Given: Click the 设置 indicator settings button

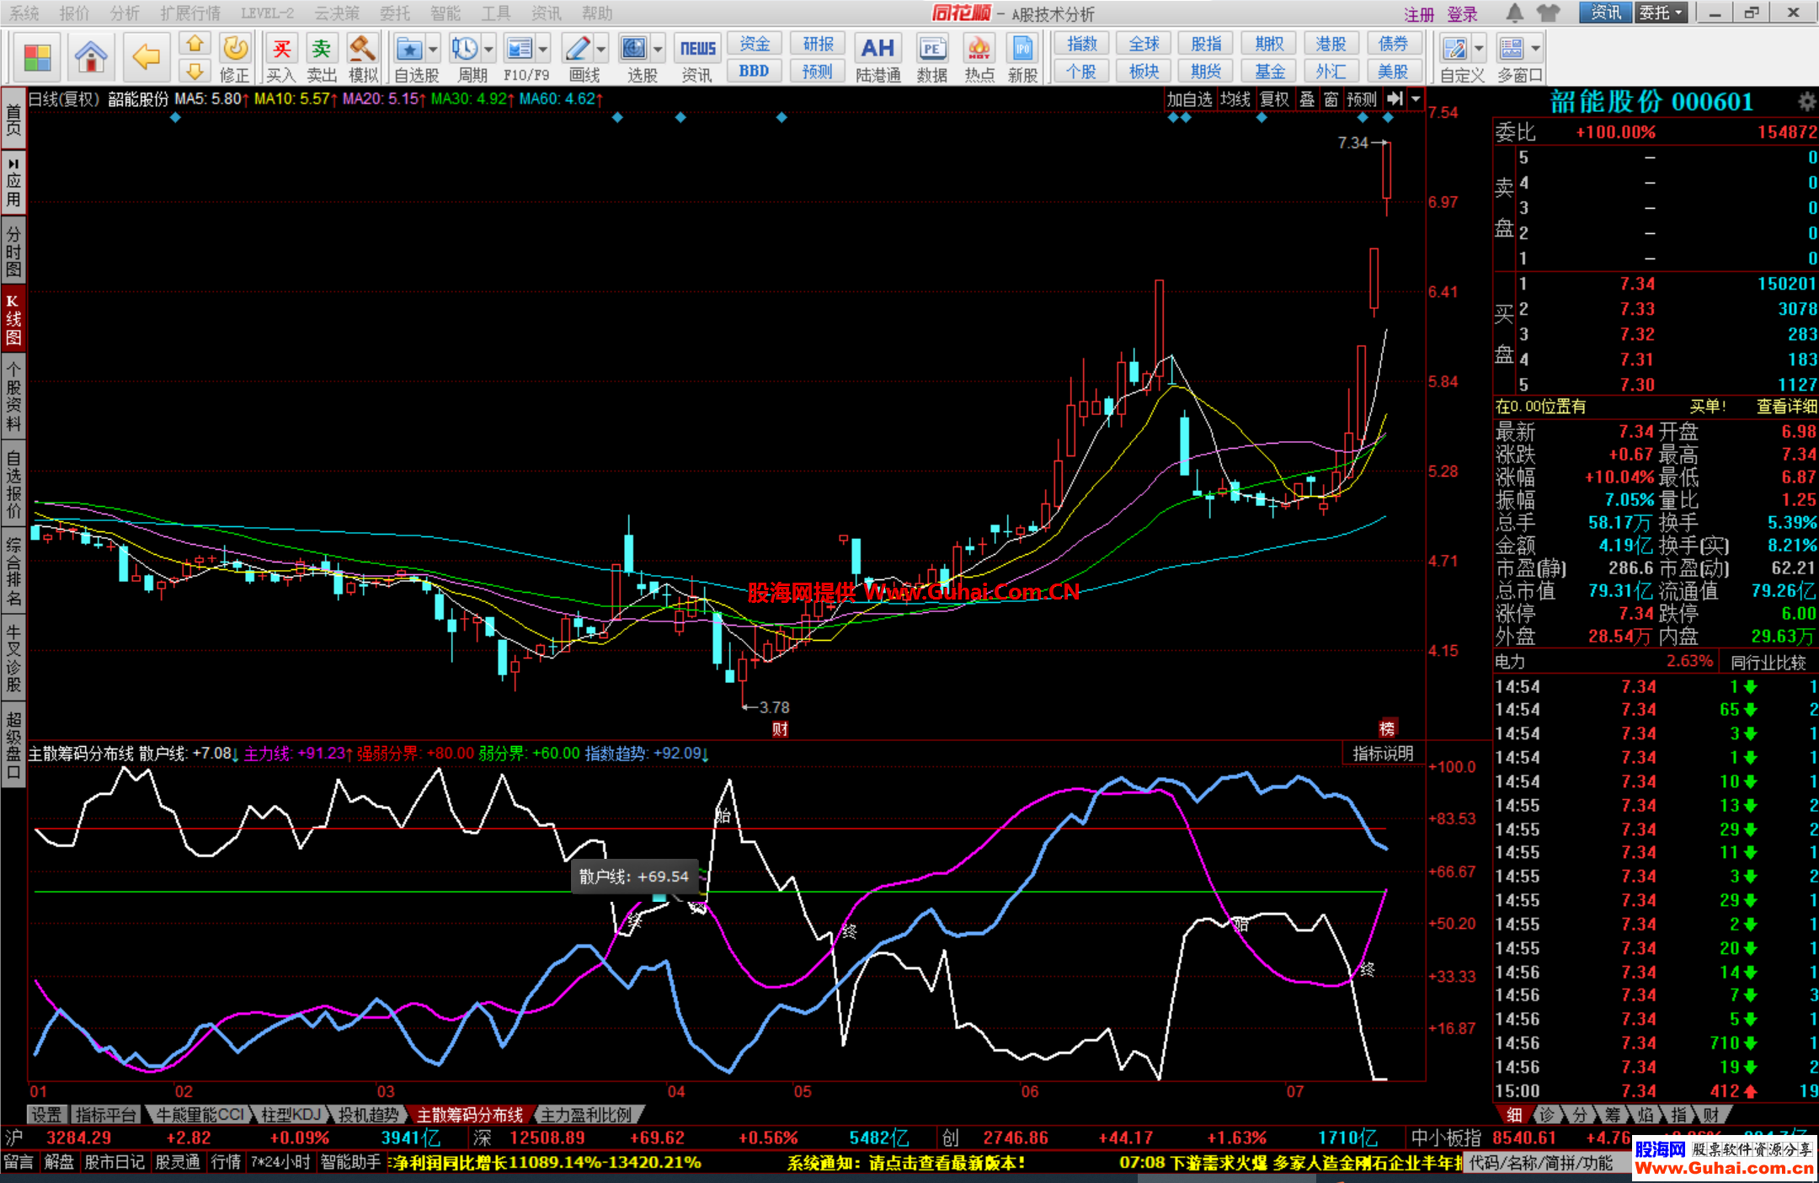Looking at the screenshot, I should 46,1115.
